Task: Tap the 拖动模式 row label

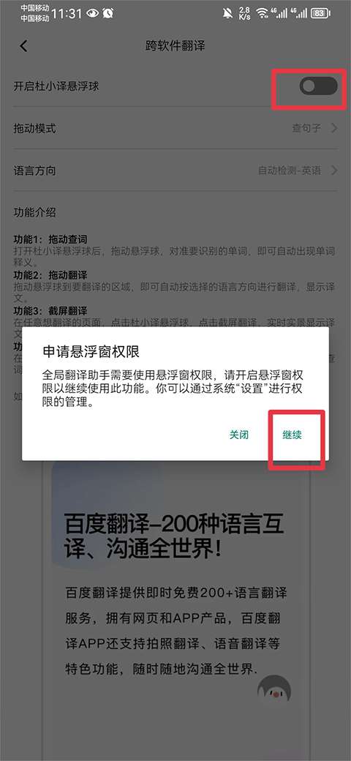Action: [x=34, y=129]
